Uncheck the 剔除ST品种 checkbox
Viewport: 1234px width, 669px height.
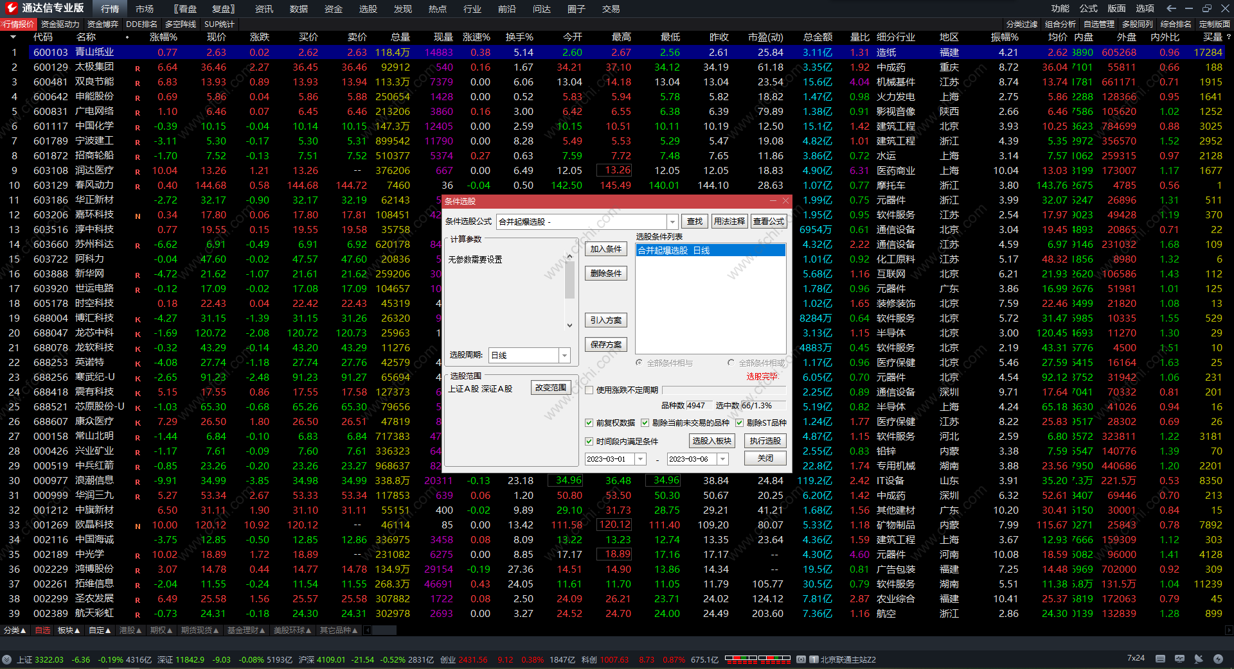[740, 422]
